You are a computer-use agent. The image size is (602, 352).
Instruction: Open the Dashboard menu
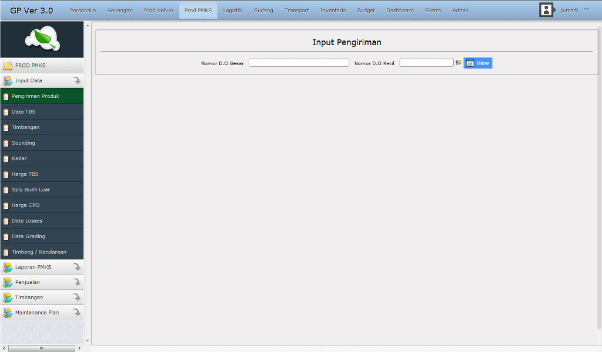click(400, 11)
